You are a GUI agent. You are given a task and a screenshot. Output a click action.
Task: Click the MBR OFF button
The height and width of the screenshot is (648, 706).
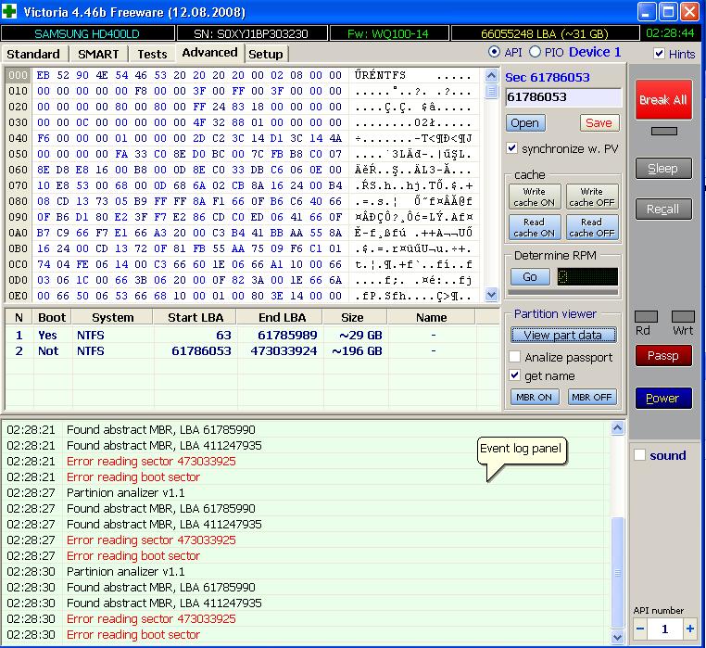592,397
